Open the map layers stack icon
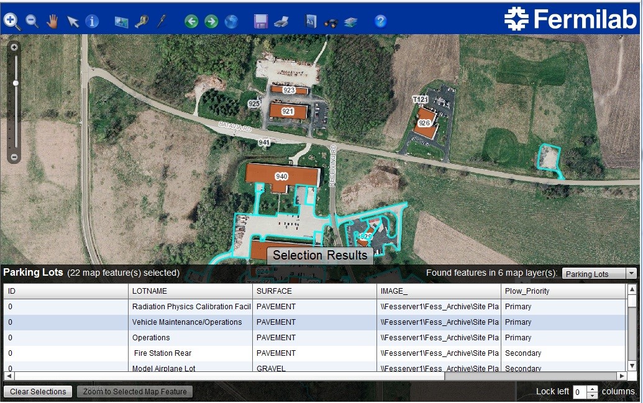Screen dimensions: 643x403 coord(351,21)
